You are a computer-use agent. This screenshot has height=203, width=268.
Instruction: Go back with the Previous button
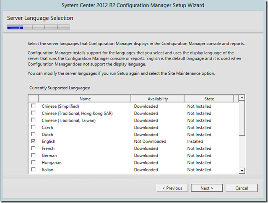point(172,188)
